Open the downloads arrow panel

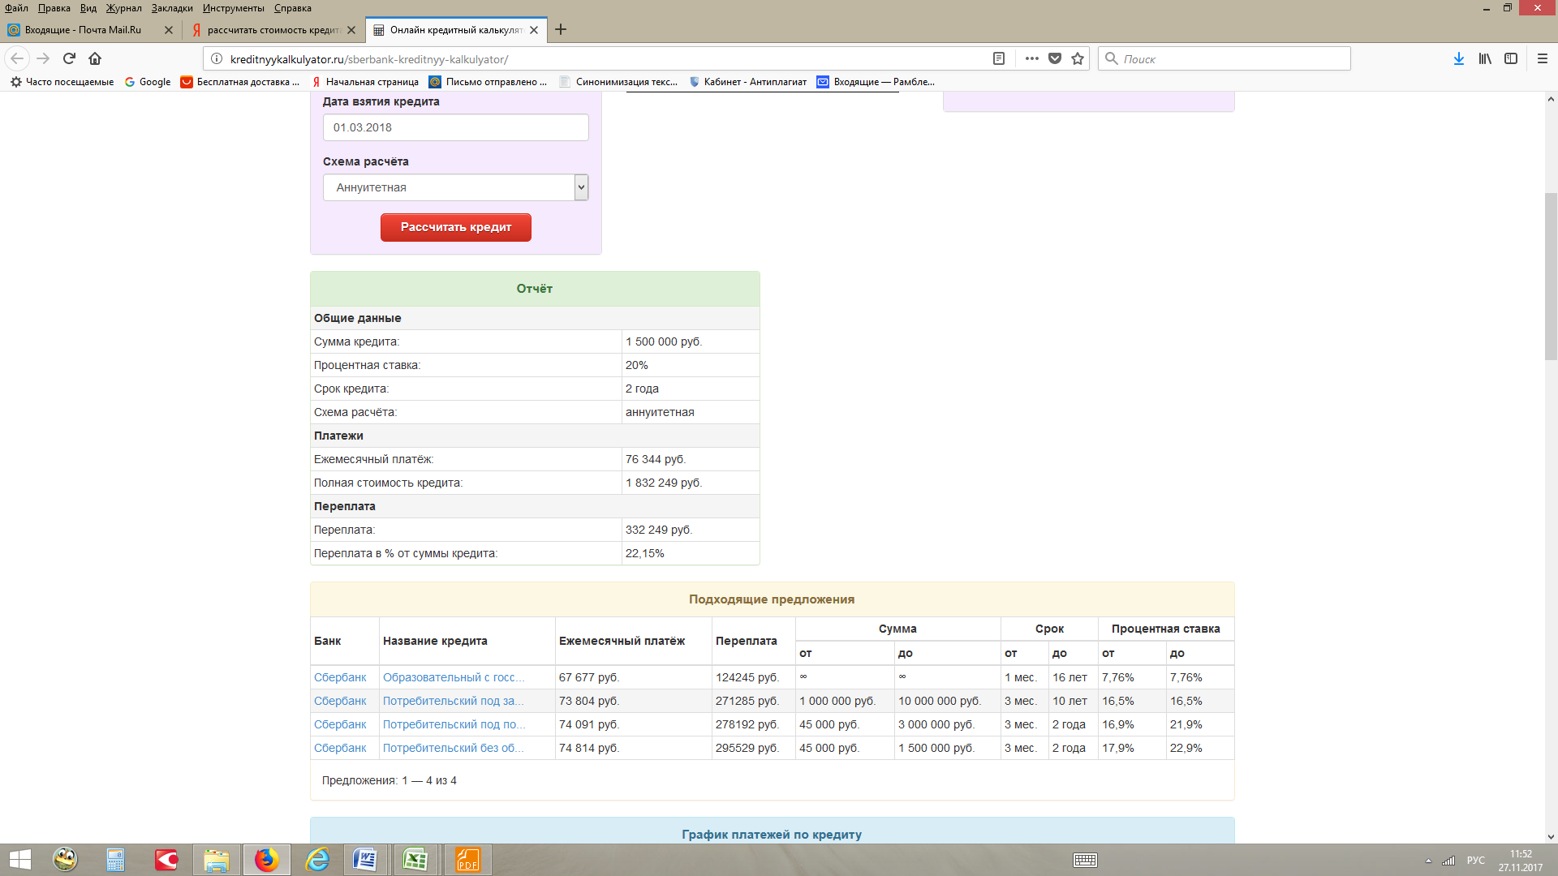(x=1458, y=58)
